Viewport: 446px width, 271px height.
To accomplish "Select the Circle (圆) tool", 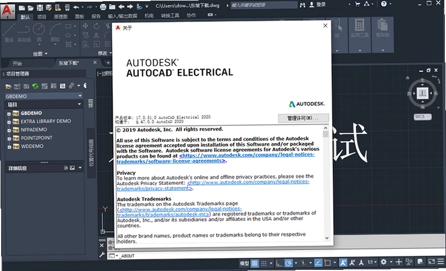I will tap(39, 34).
